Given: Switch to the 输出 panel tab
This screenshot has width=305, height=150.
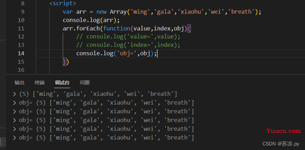Looking at the screenshot, I should [x=19, y=83].
